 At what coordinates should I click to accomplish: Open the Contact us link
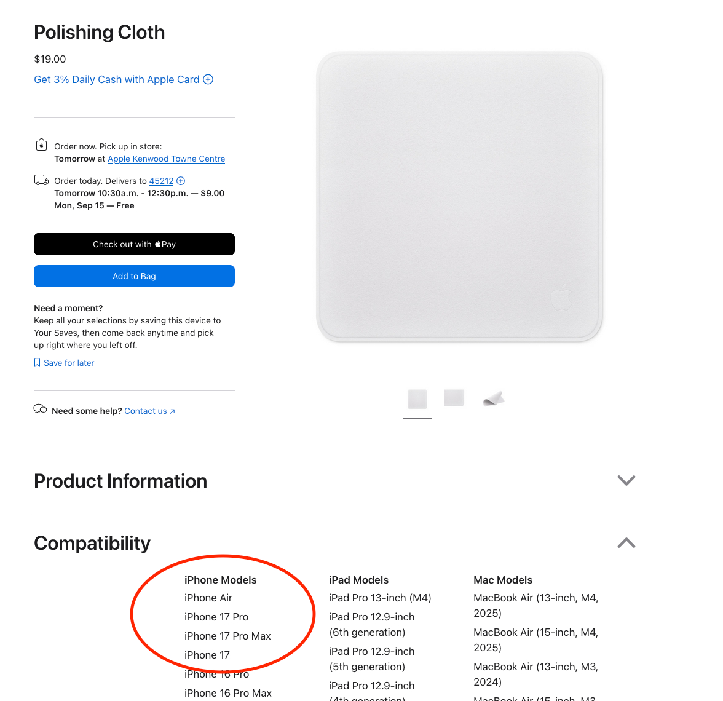[146, 411]
